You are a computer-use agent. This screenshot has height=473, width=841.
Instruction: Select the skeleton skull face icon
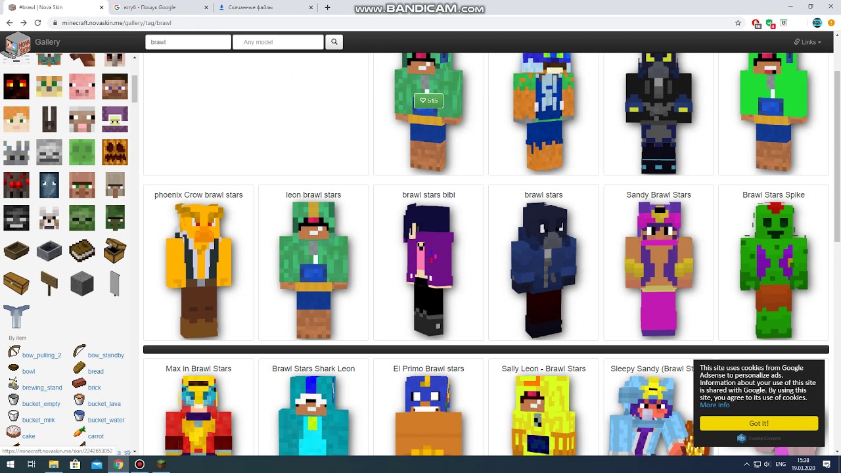49,152
